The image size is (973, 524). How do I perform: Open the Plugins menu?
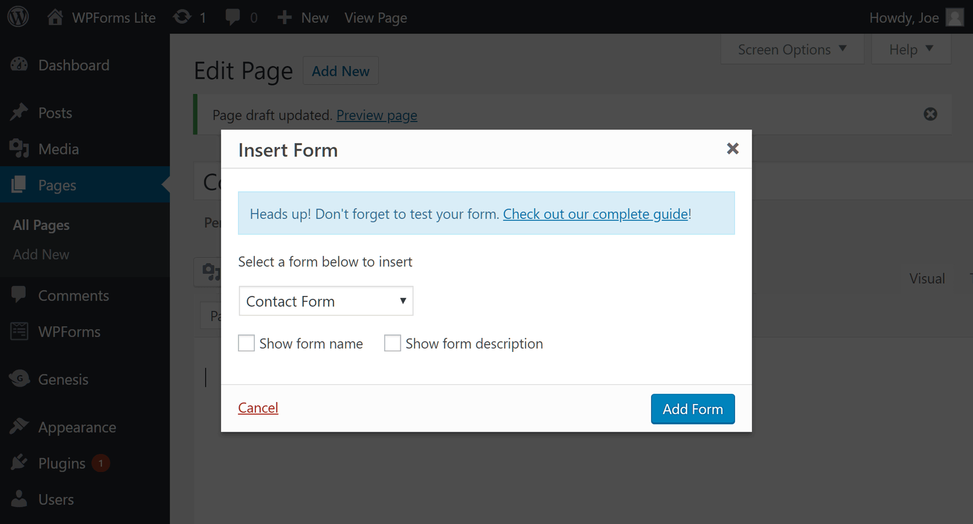click(x=62, y=463)
